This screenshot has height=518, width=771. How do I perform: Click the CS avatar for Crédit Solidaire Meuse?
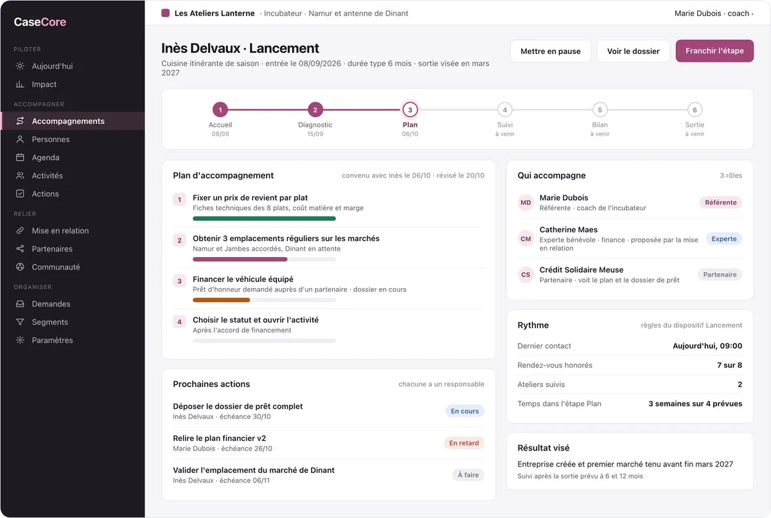tap(526, 274)
